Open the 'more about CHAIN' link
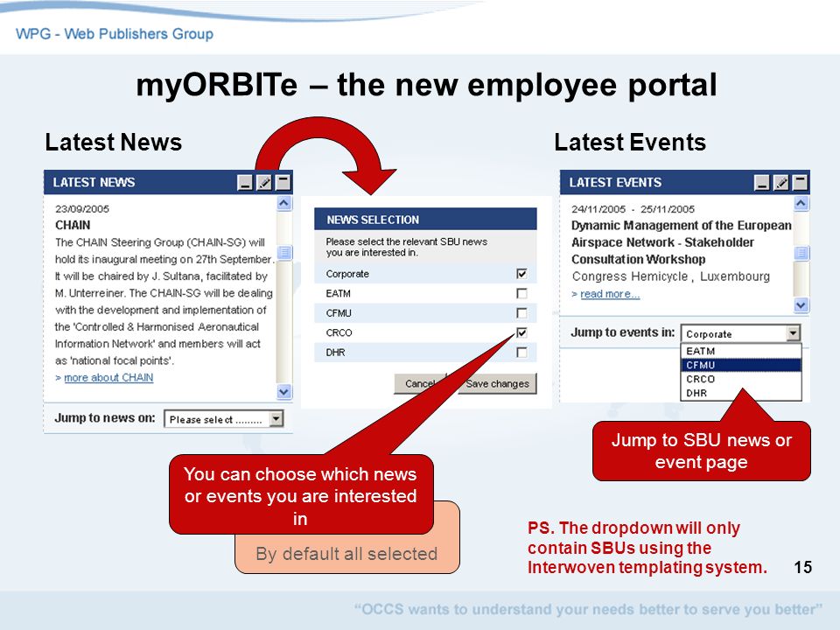840x630 pixels. point(108,378)
